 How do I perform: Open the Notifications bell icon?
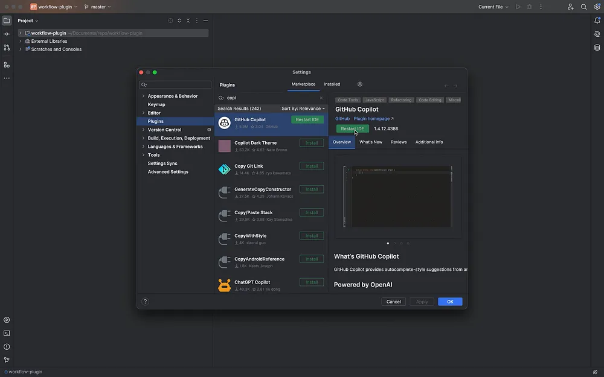597,21
